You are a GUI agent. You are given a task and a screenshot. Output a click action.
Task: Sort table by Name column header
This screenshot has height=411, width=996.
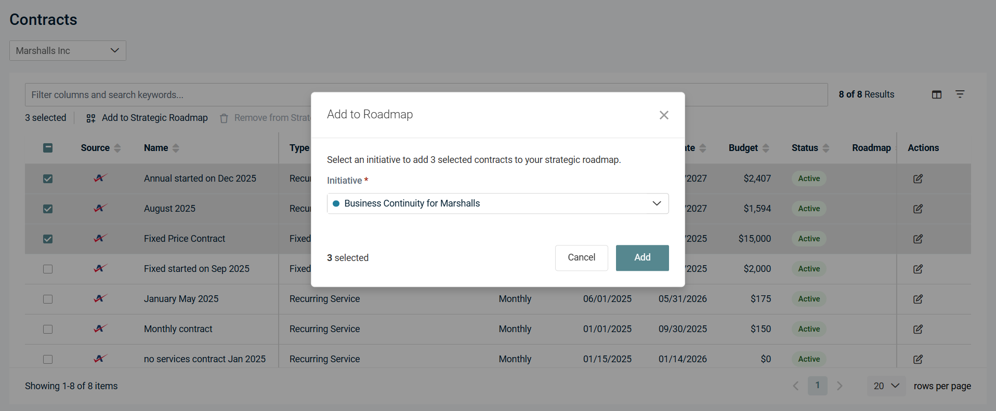(156, 148)
